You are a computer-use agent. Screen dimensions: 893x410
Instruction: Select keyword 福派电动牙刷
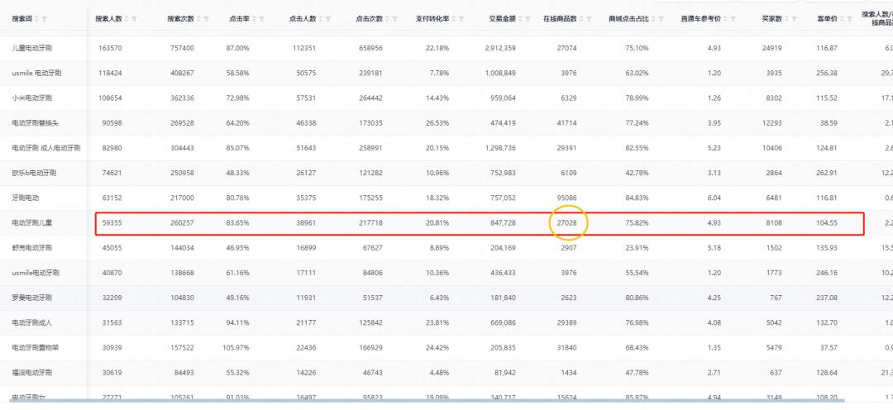click(x=32, y=373)
